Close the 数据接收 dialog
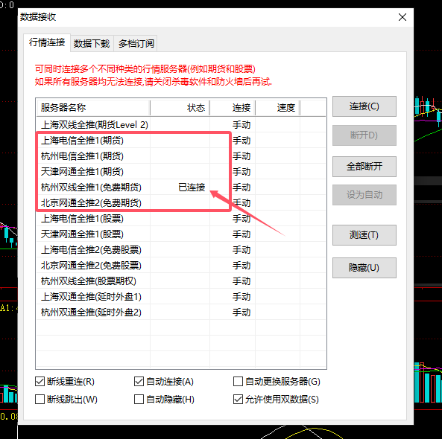442x439 pixels. (402, 17)
